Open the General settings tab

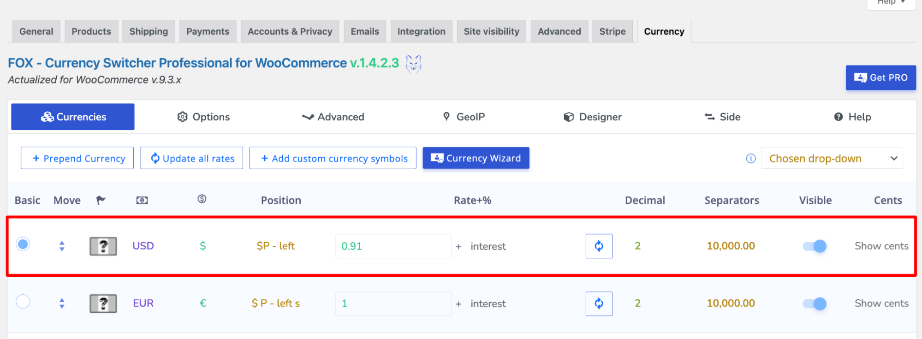tap(36, 31)
